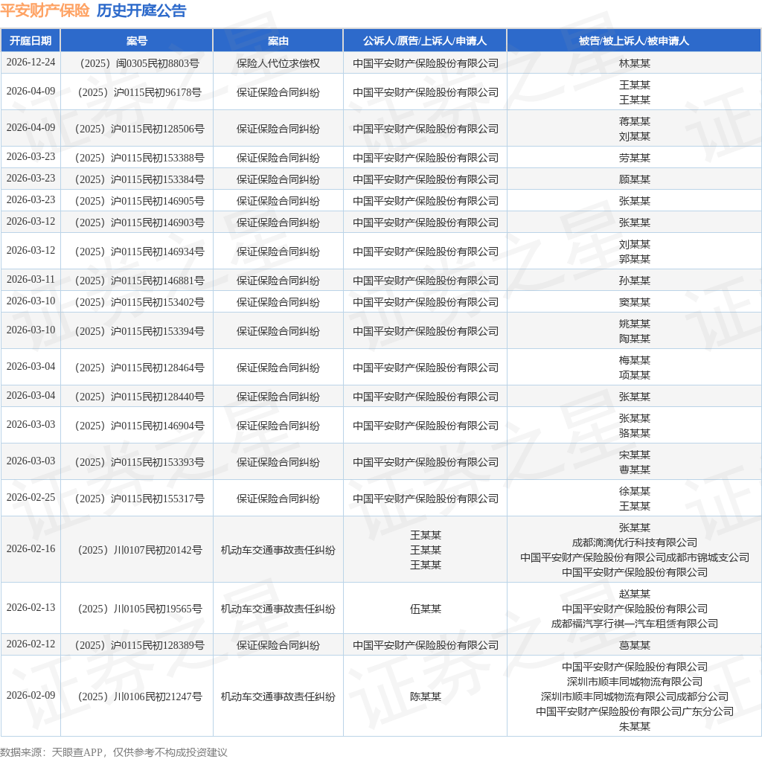Viewport: 762px width, 759px height.
Task: Click the 被告/被上诉人/被申请人 column header
Action: (634, 41)
